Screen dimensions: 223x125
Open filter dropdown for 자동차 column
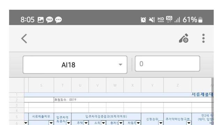pos(138,123)
